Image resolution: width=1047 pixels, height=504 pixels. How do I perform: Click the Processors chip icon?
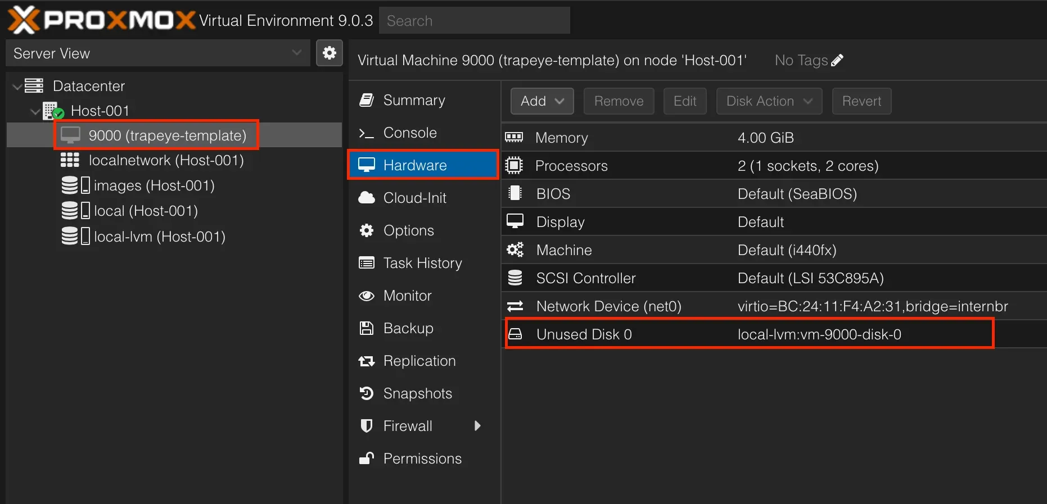pos(514,165)
